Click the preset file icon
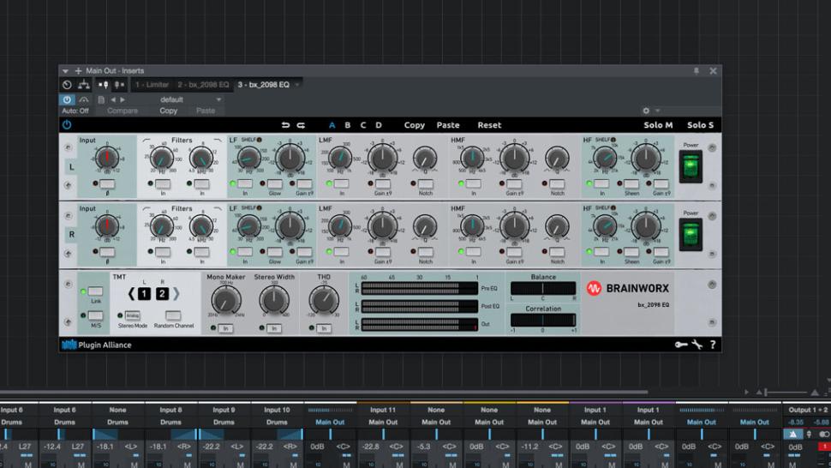This screenshot has height=468, width=831. click(101, 99)
